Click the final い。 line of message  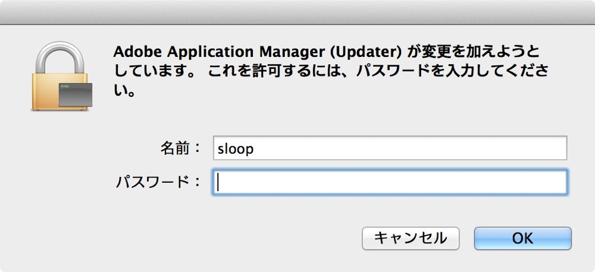(x=125, y=91)
